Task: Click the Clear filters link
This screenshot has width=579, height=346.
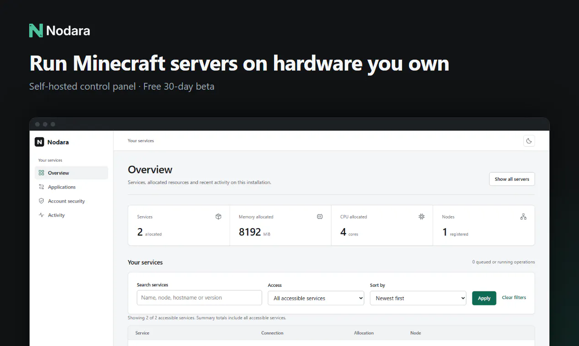Action: point(514,298)
